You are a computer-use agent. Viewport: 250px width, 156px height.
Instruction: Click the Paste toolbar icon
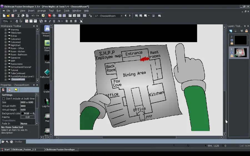[x=27, y=16]
